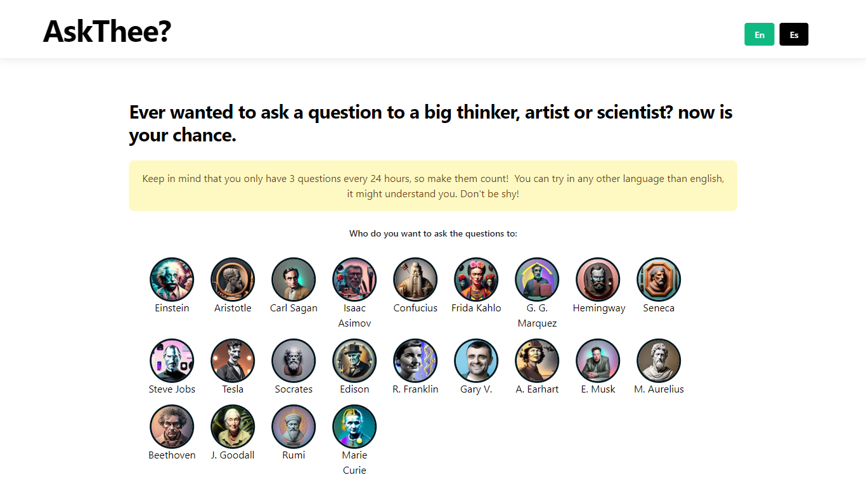Pick the Seneca portrait icon
Viewport: 866px width, 487px height.
[x=659, y=280]
